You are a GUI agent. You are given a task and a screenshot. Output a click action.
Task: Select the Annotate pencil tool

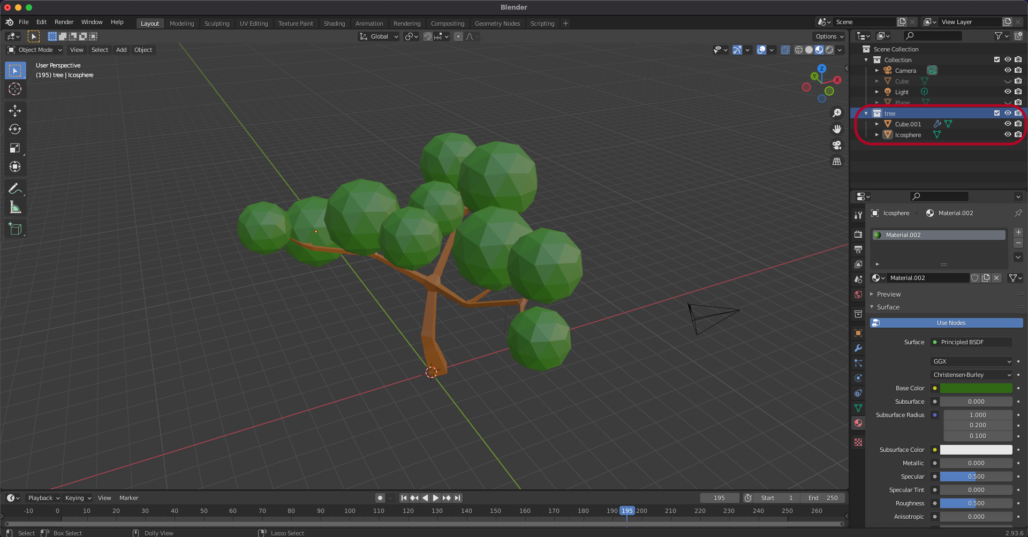[15, 188]
